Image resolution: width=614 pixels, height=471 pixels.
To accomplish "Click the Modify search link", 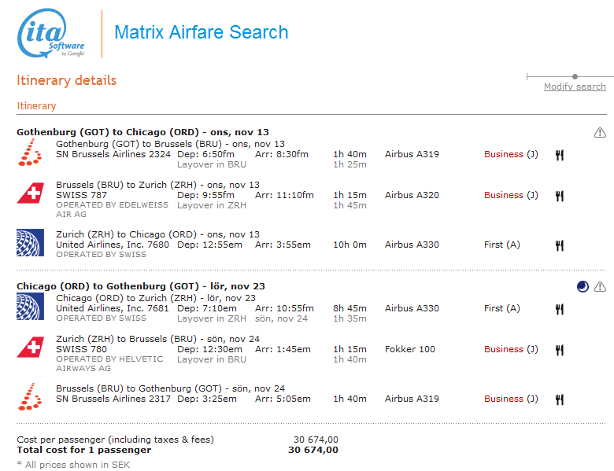I will coord(575,86).
